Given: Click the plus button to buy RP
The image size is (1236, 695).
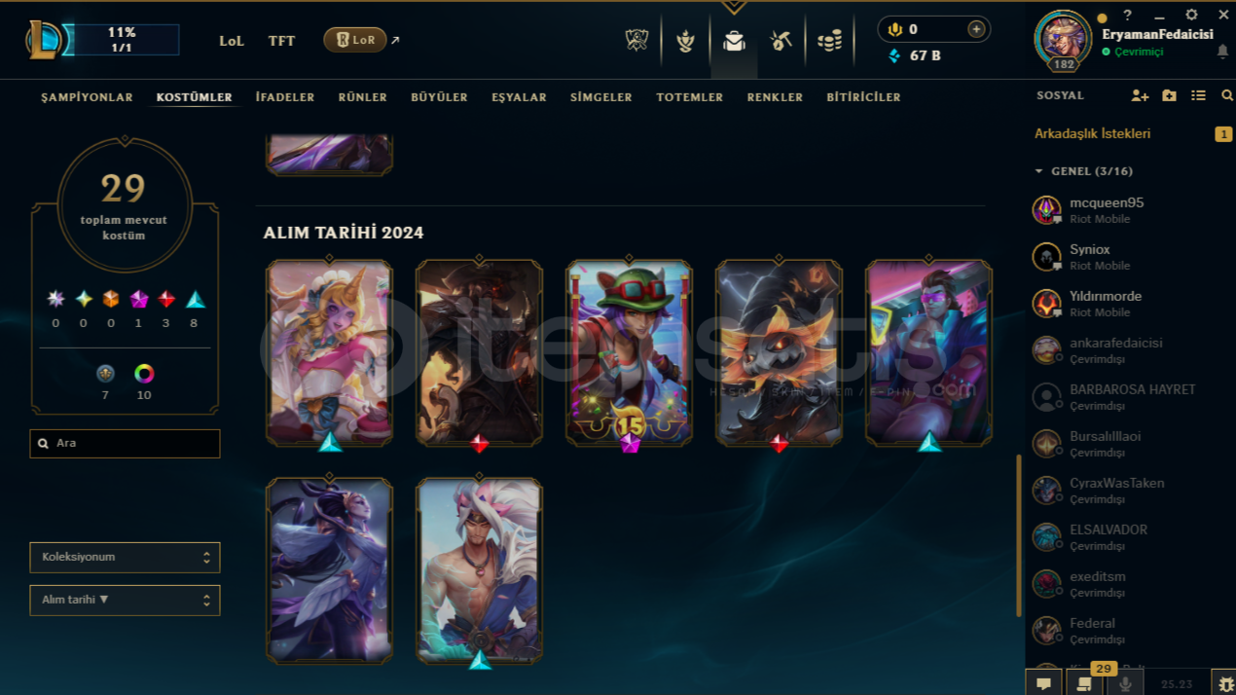Looking at the screenshot, I should [976, 29].
